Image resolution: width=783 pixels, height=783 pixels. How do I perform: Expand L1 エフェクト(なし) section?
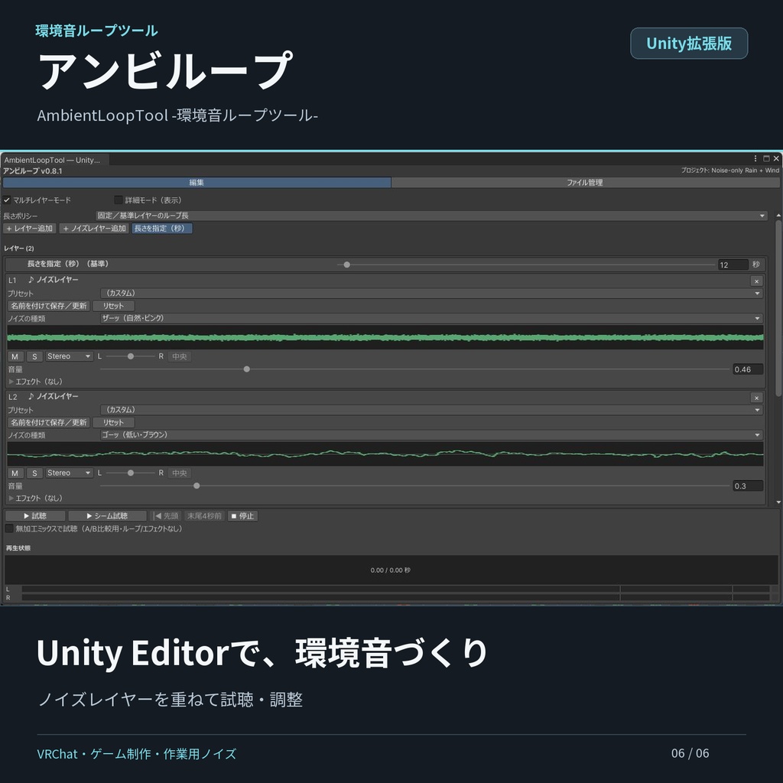click(x=35, y=382)
